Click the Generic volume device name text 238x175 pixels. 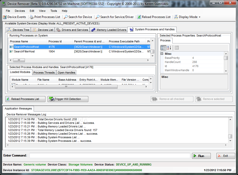35,164
